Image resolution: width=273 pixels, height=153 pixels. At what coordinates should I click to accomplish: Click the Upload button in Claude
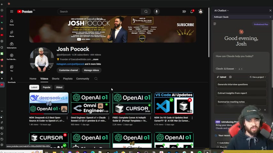222,77
